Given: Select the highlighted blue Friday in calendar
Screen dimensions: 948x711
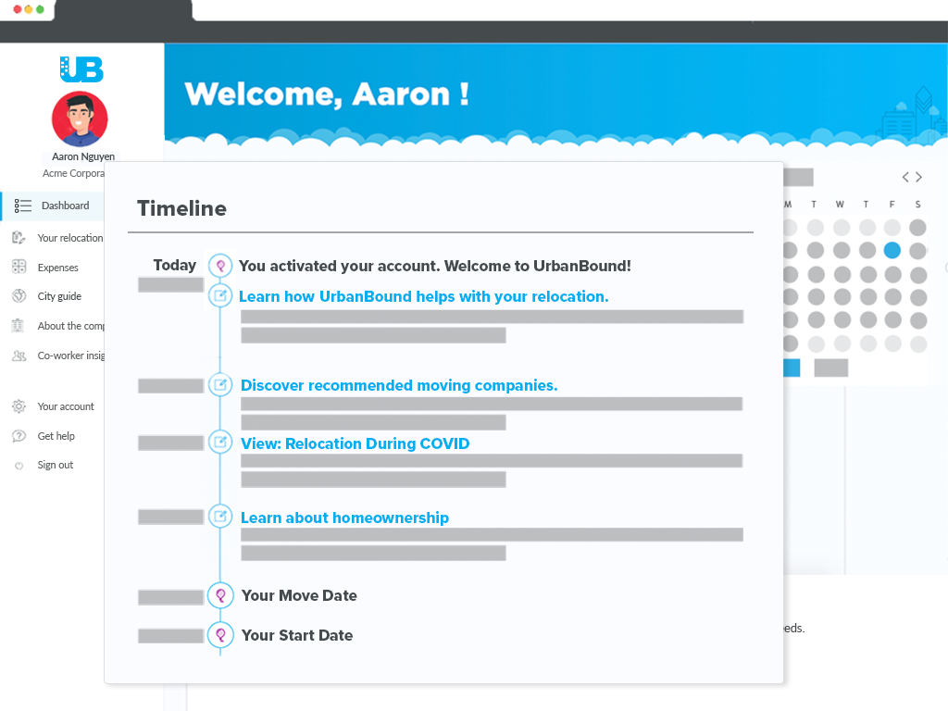Looking at the screenshot, I should [x=892, y=250].
